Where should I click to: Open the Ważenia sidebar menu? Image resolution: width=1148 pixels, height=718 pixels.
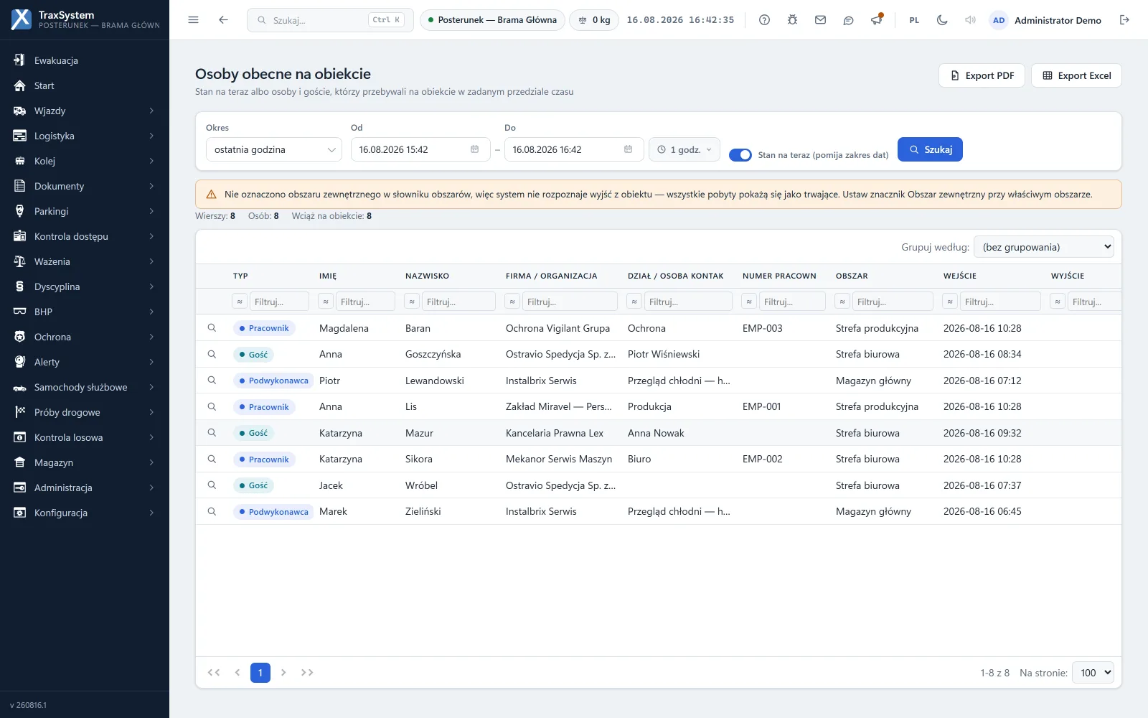[x=85, y=261]
